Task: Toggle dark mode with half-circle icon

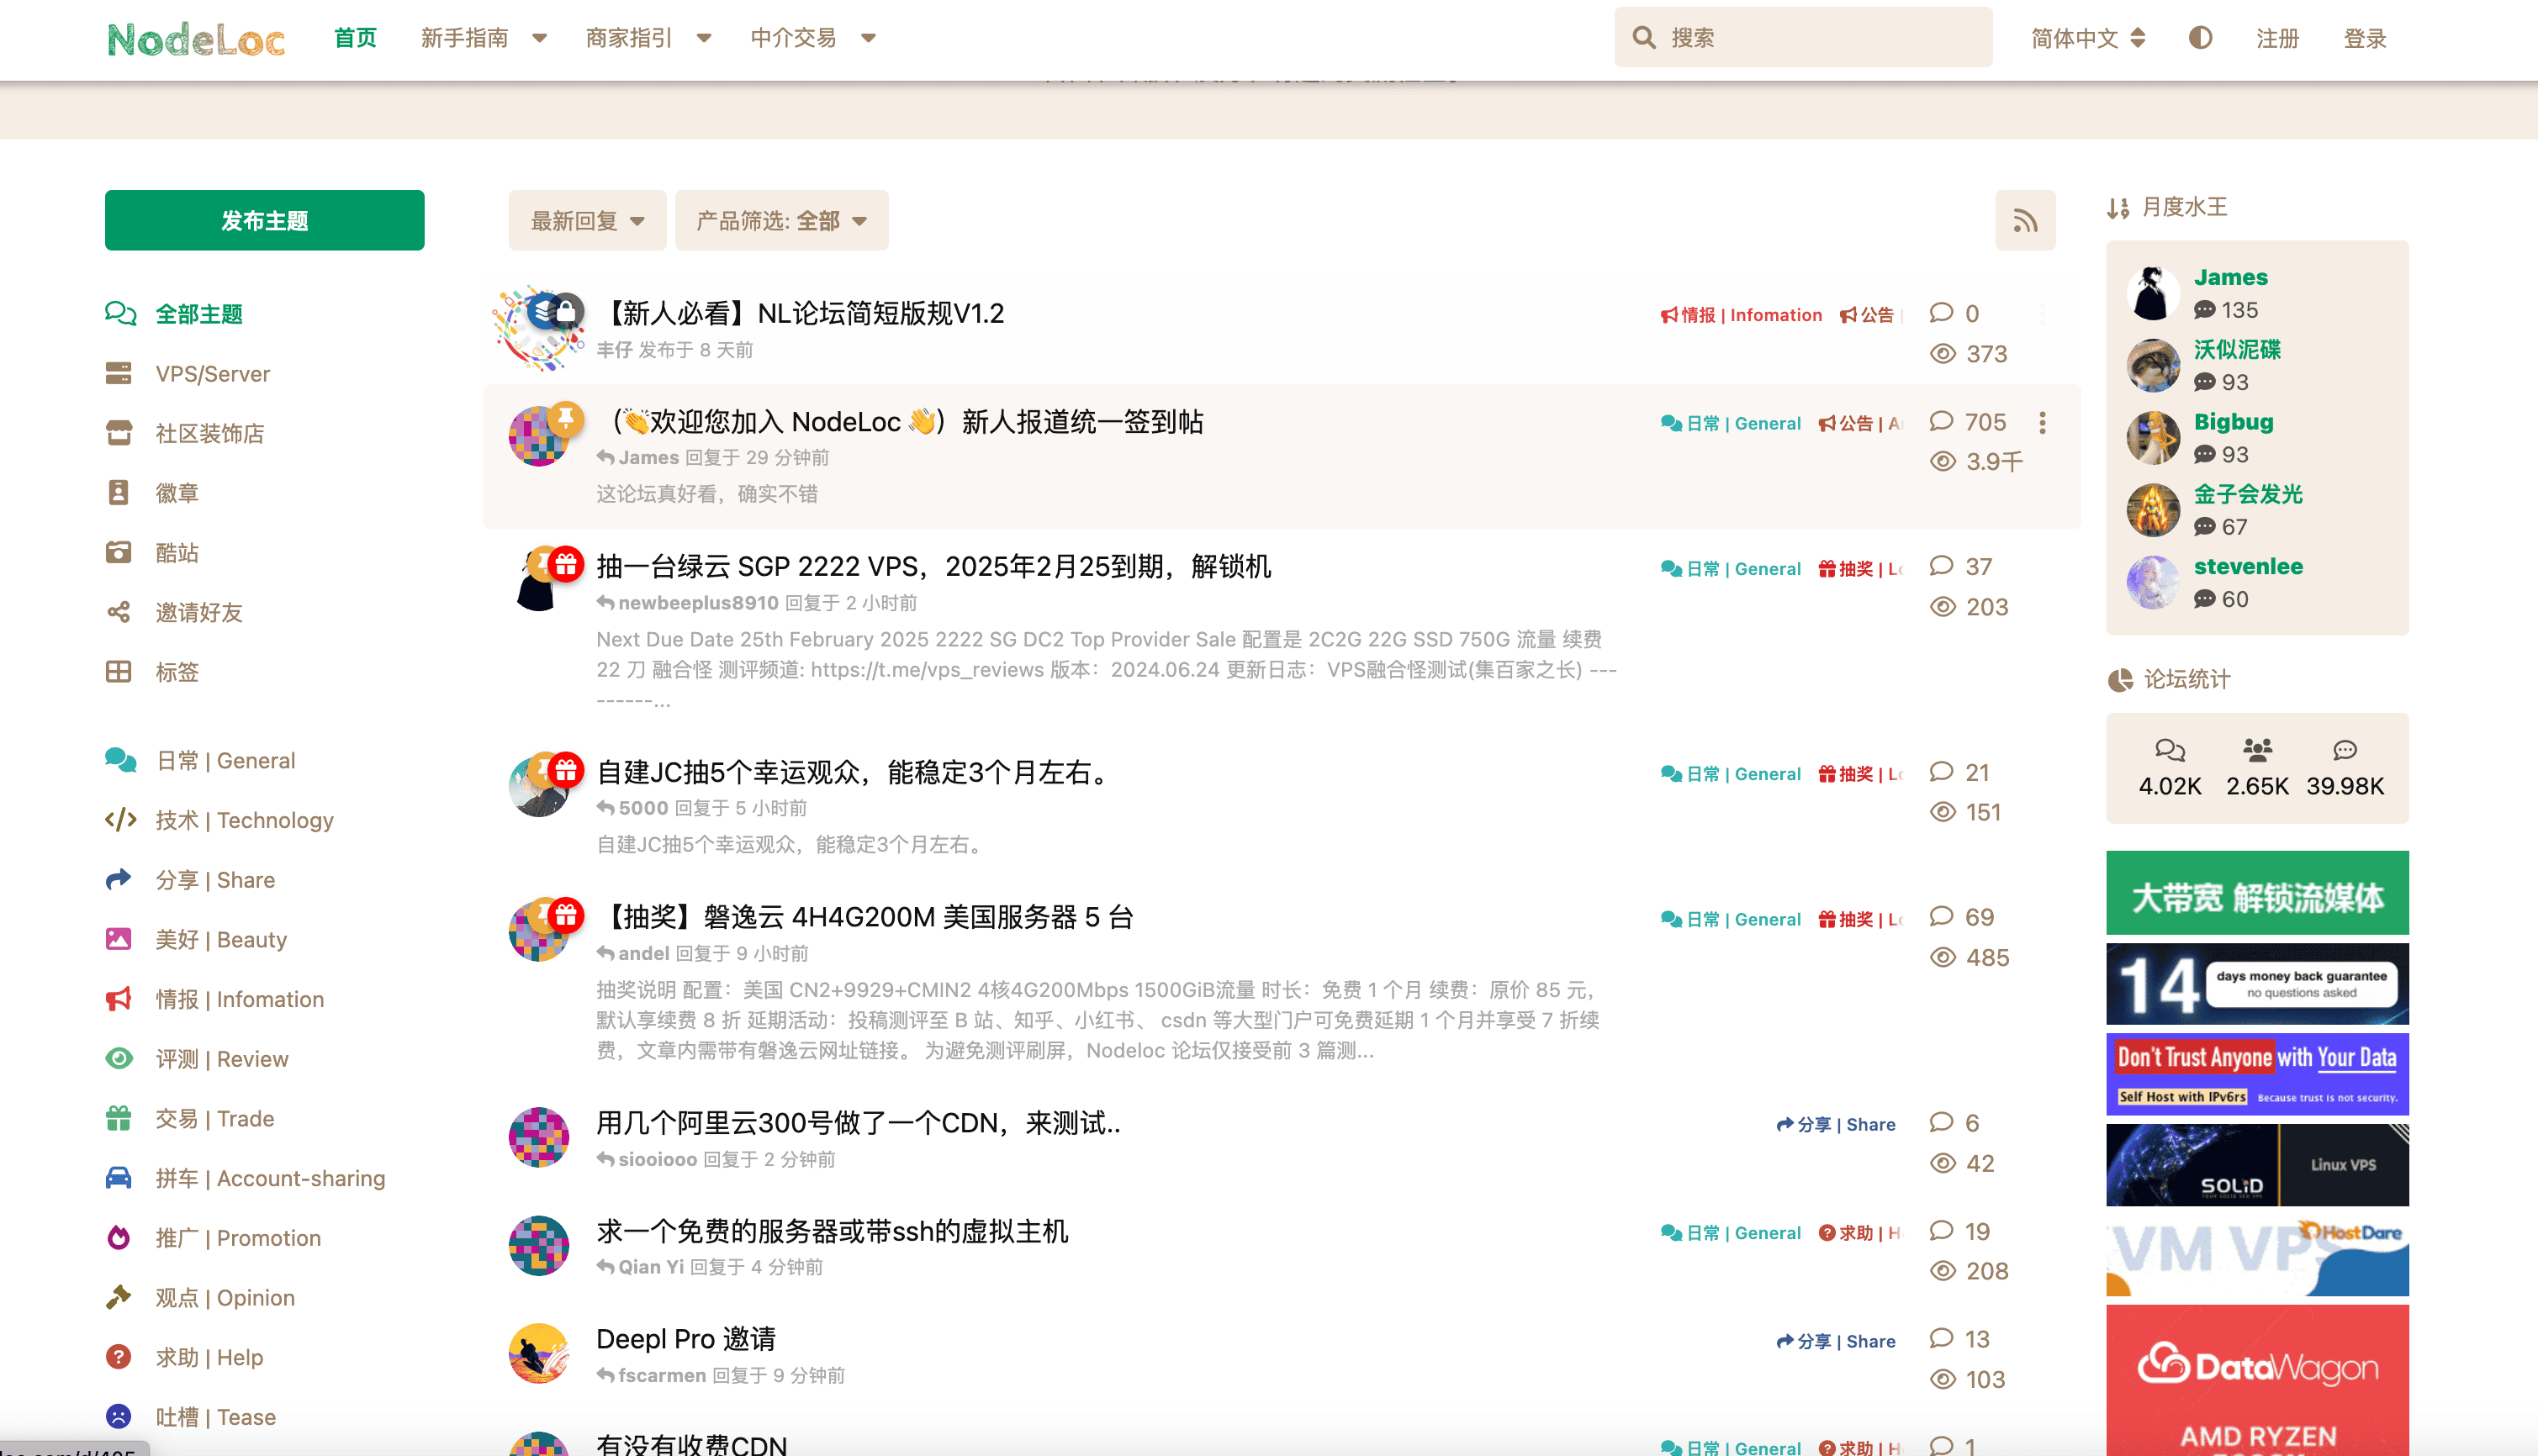Action: point(2200,38)
